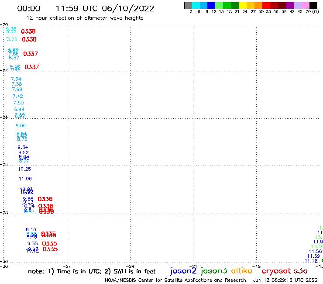The width and height of the screenshot is (323, 284).
Task: Click the wave height value '11.56' at right edge
Action: point(316,251)
